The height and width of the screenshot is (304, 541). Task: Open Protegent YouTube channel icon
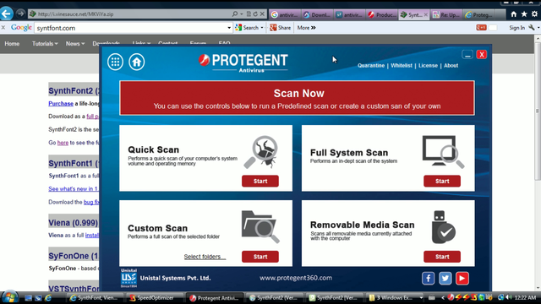click(x=462, y=278)
